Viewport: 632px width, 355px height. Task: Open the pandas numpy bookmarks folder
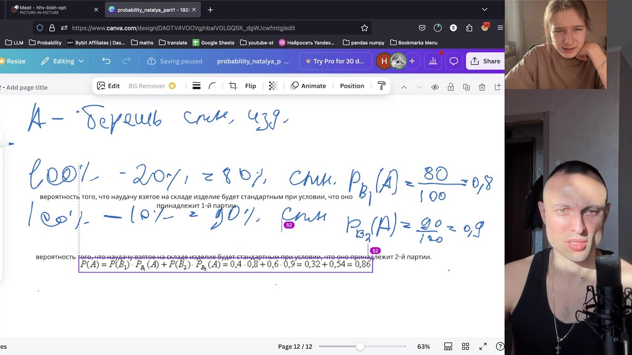click(363, 43)
